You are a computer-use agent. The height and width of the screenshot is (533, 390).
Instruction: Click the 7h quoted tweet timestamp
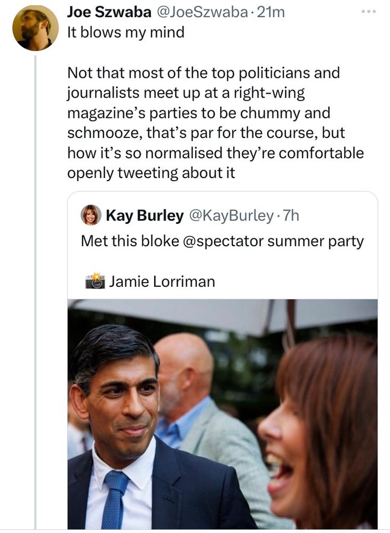click(291, 215)
